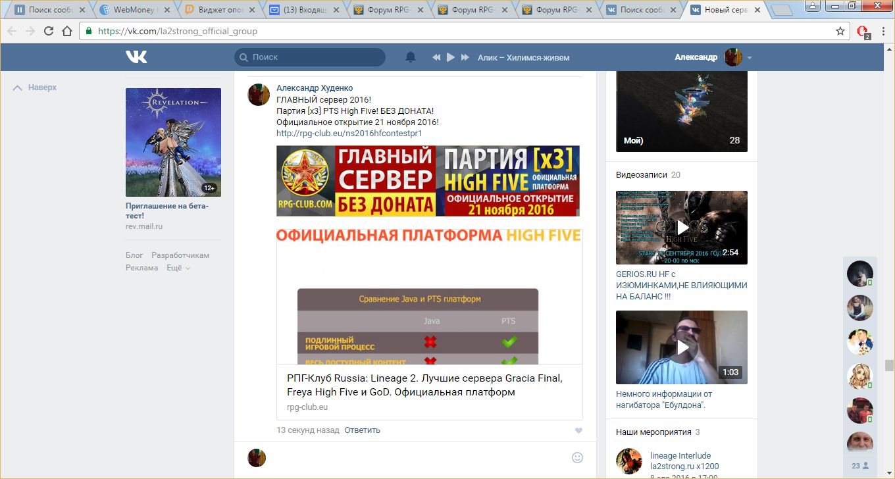Click the VK logo home icon
895x479 pixels.
(x=136, y=57)
